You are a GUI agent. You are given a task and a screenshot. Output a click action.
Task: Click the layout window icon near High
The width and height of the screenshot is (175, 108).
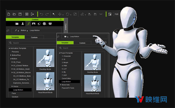[x=110, y=14]
